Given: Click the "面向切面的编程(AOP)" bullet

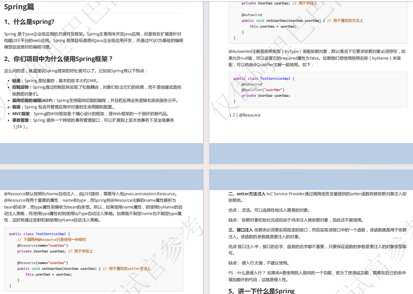Looking at the screenshot, I should [x=95, y=100].
